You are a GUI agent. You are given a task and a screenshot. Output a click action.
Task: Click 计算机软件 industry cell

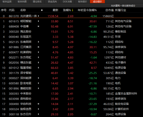click(122, 109)
